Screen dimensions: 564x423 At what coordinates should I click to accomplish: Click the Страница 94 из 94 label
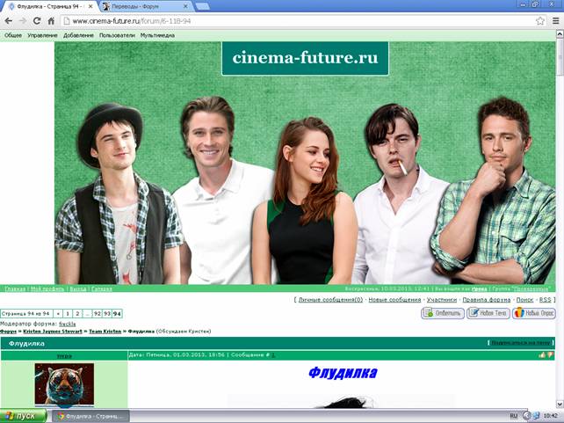pos(26,314)
